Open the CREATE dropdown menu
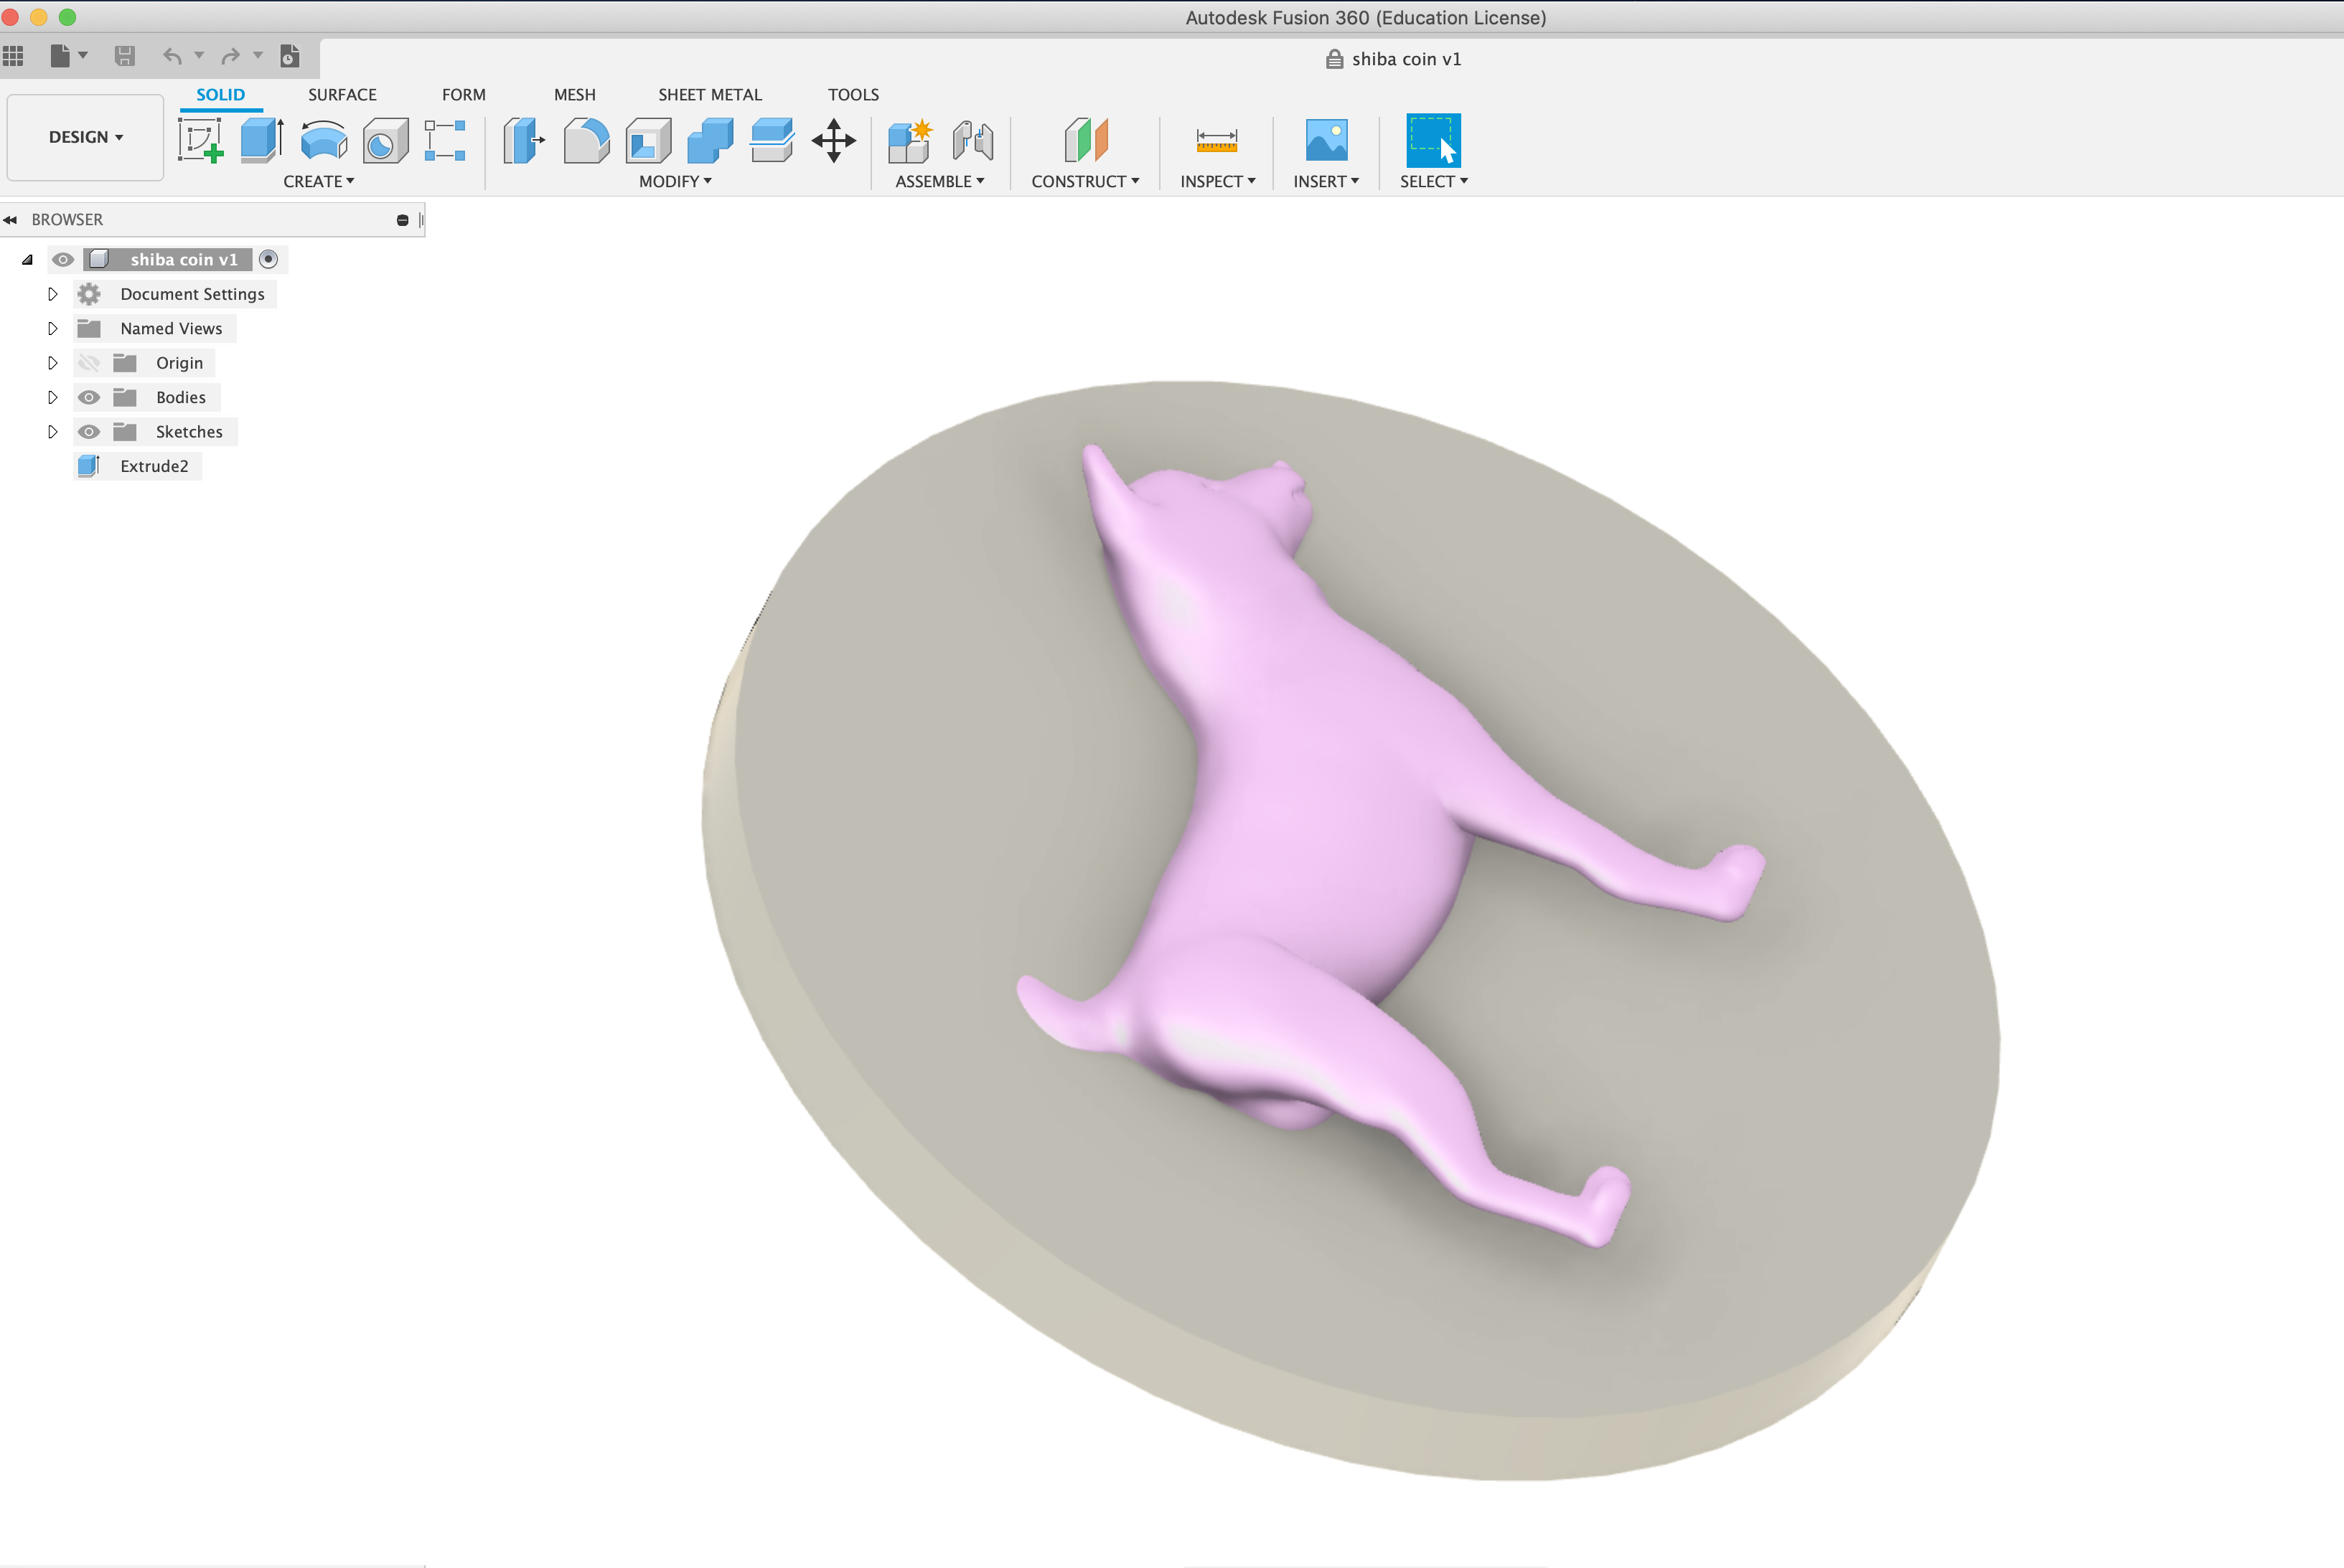Viewport: 2344px width, 1568px height. [x=318, y=181]
